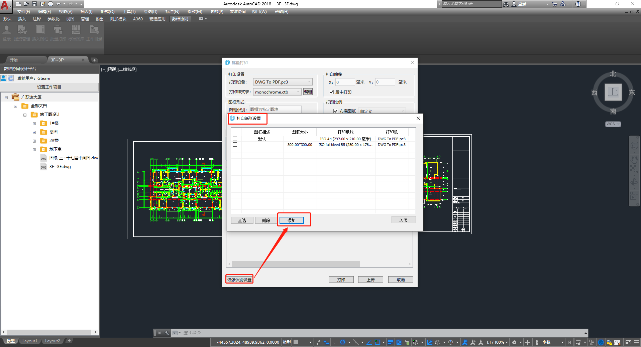This screenshot has width=641, height=347.
Task: Open status bar customization menu icon
Action: tap(636, 342)
